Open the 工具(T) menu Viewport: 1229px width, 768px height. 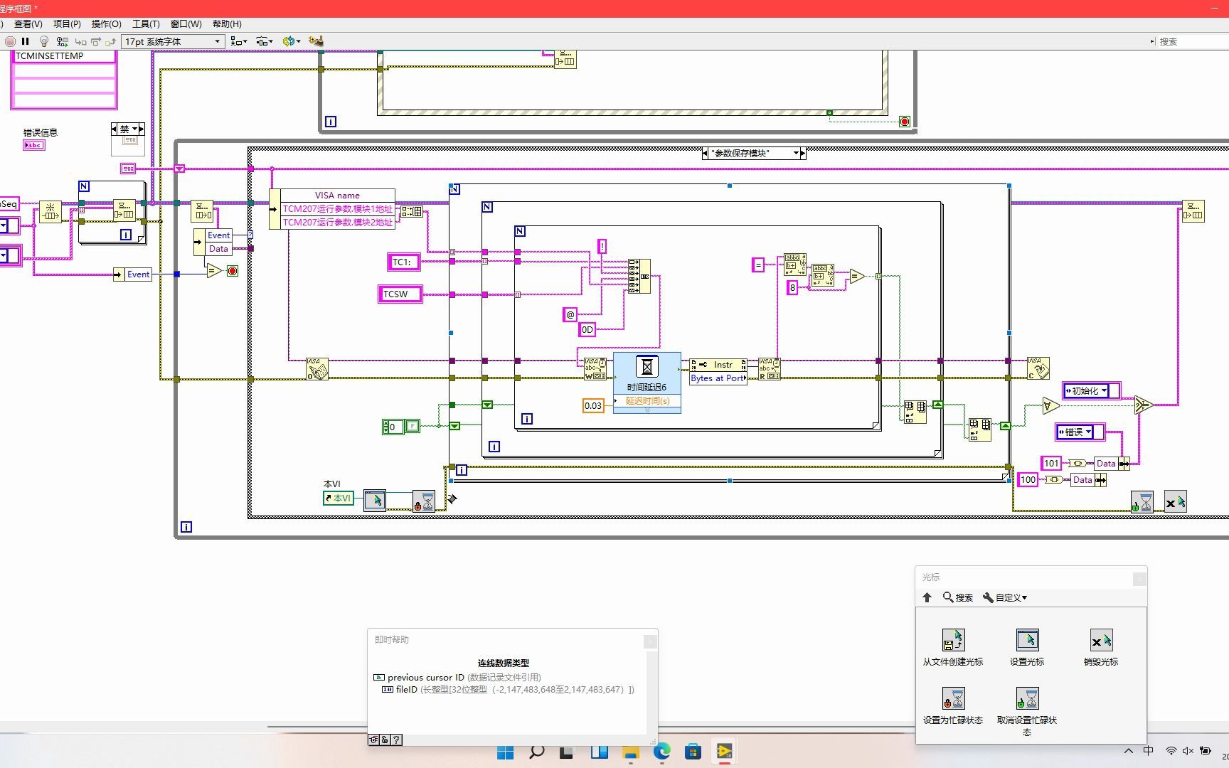(146, 23)
